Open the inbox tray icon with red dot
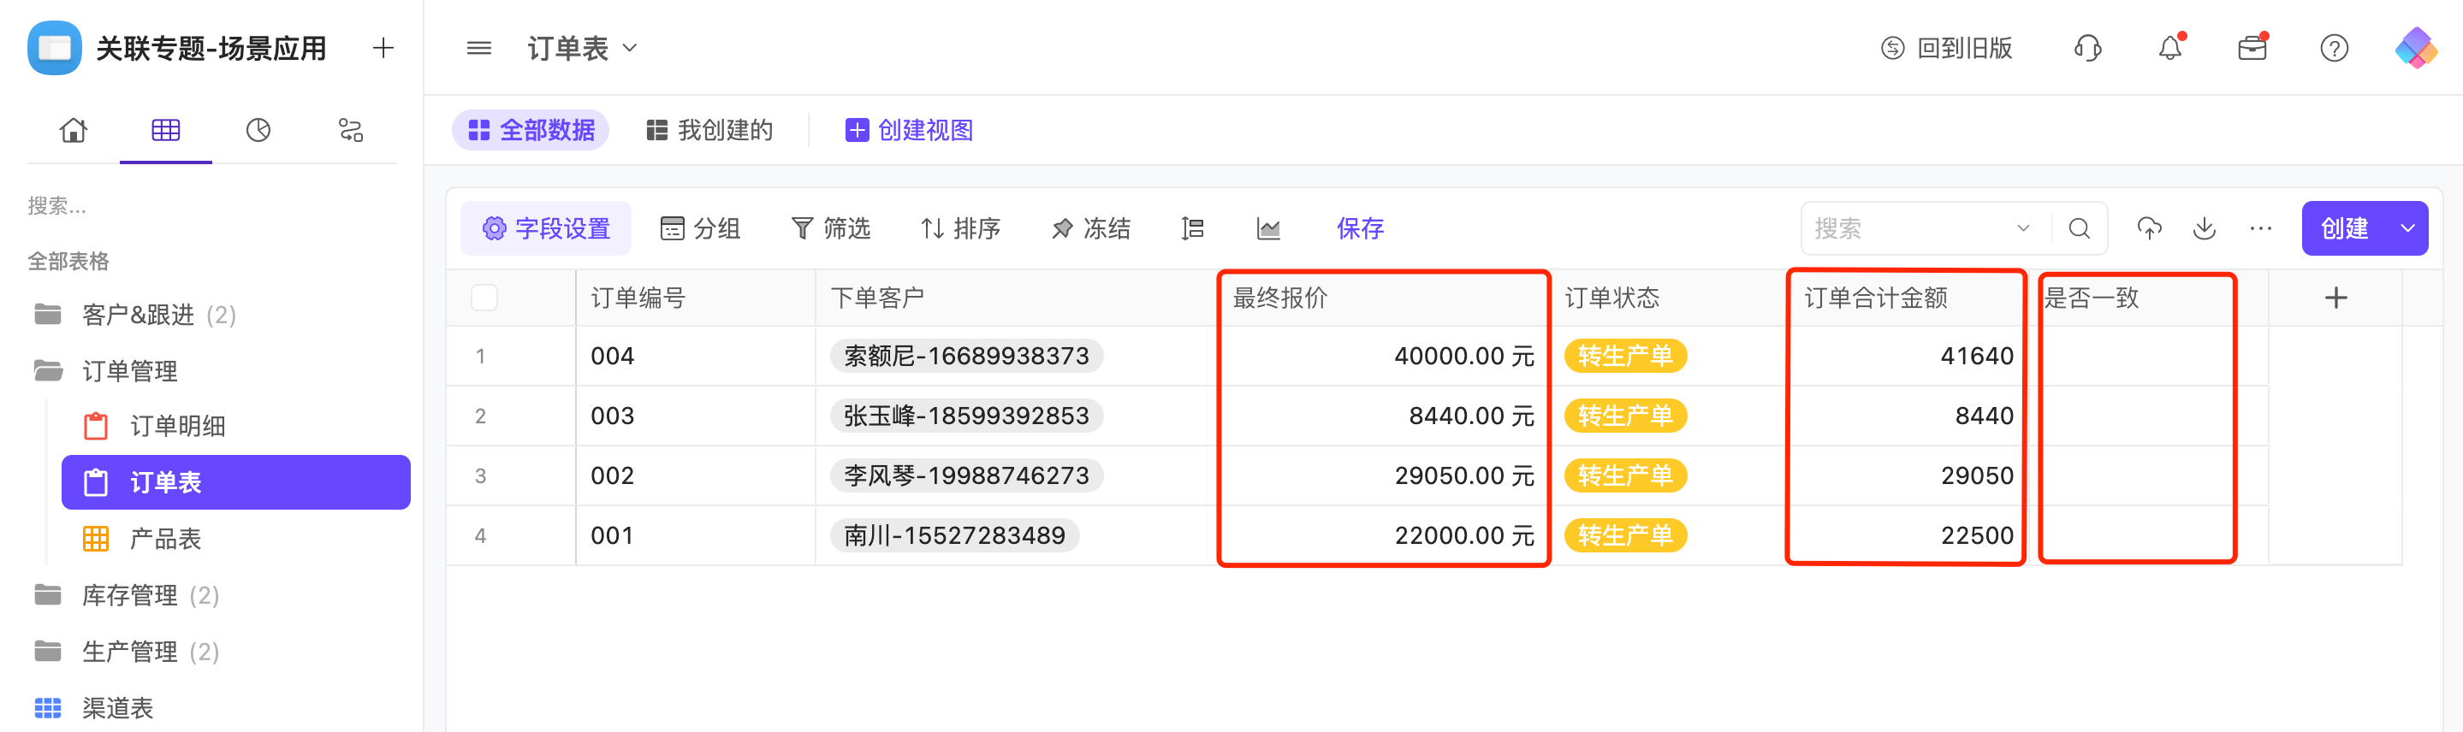 (x=2252, y=48)
